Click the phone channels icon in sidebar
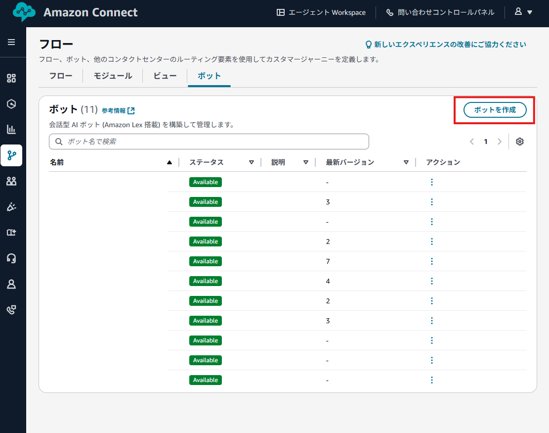 (x=11, y=310)
